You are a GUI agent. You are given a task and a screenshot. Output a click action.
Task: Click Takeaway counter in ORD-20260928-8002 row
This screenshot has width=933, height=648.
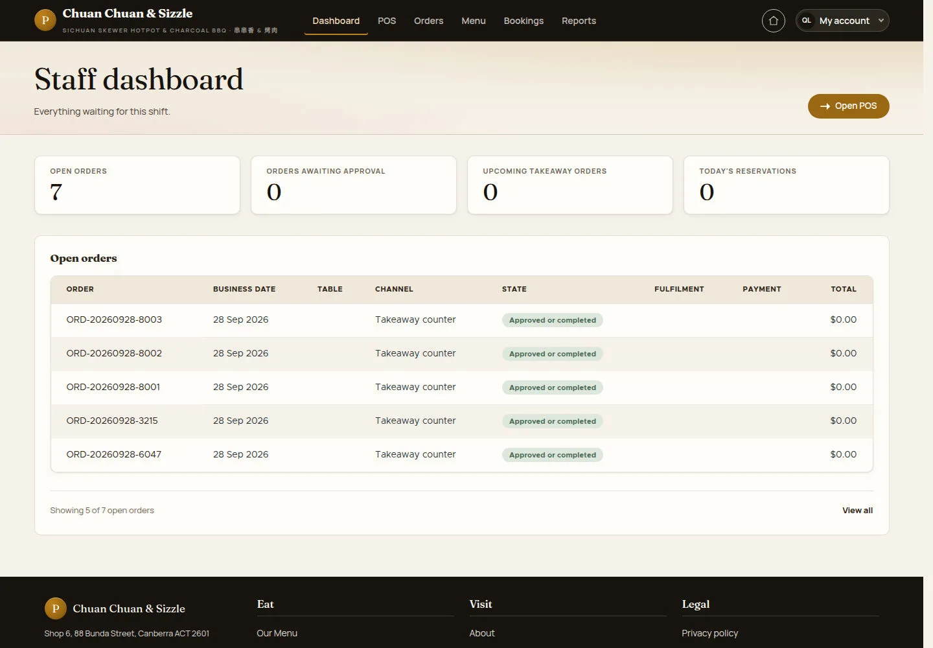[415, 353]
